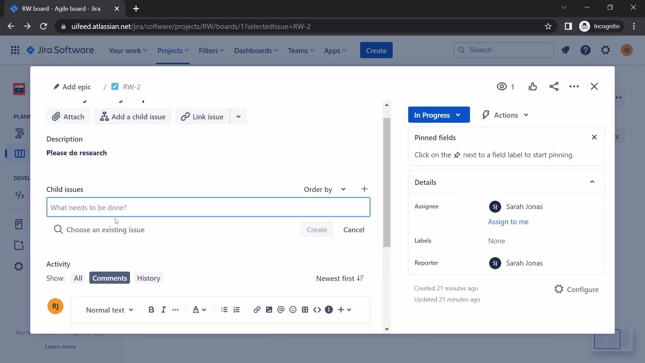Open the In Progress status dropdown
Image resolution: width=645 pixels, height=363 pixels.
coord(439,115)
